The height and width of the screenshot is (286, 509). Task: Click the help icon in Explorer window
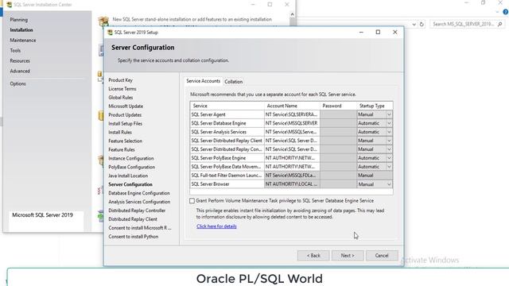click(x=505, y=12)
